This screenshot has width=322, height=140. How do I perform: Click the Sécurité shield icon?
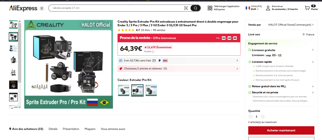250,93
